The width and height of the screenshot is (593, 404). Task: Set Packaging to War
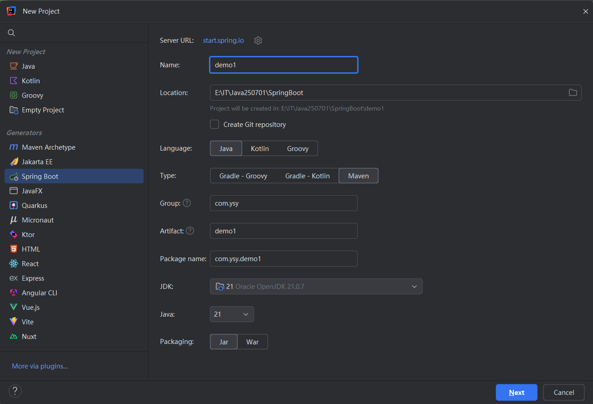point(253,342)
